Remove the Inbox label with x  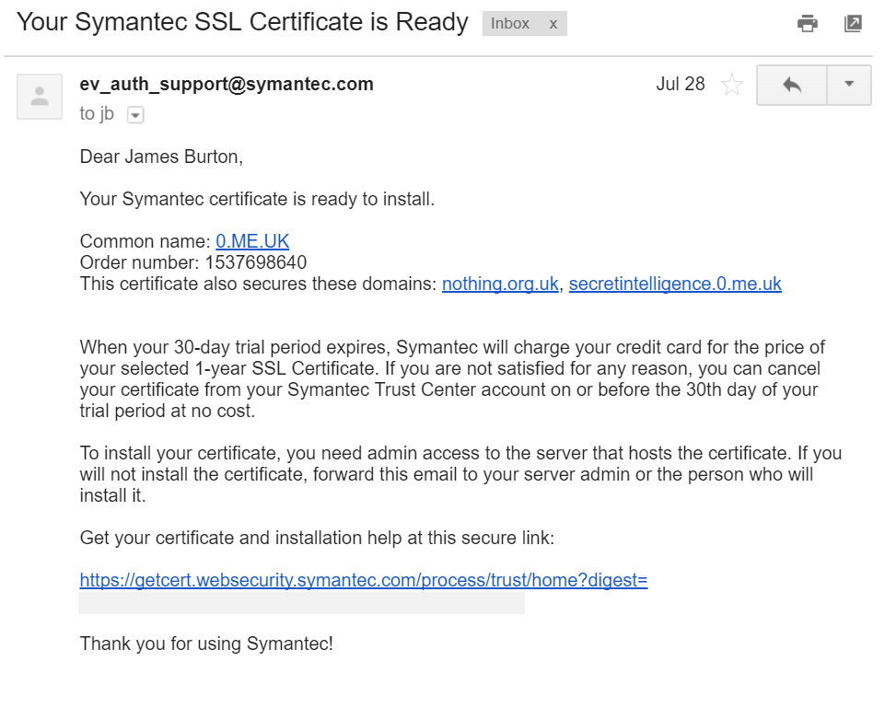click(553, 24)
